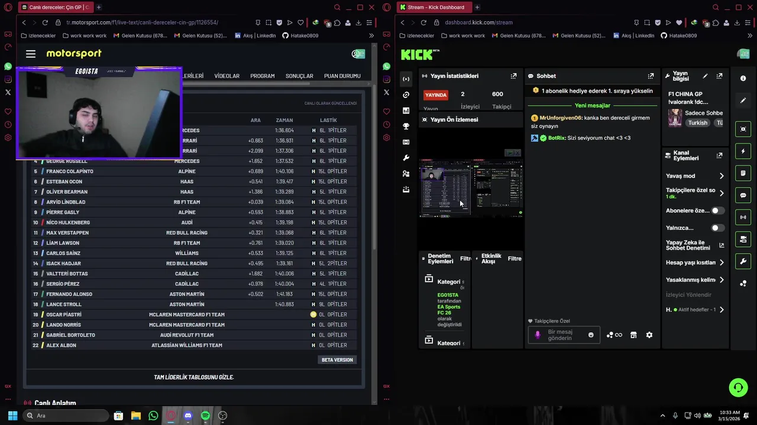
Task: Open the SONUÇLAR menu on motorsport
Action: tap(299, 76)
